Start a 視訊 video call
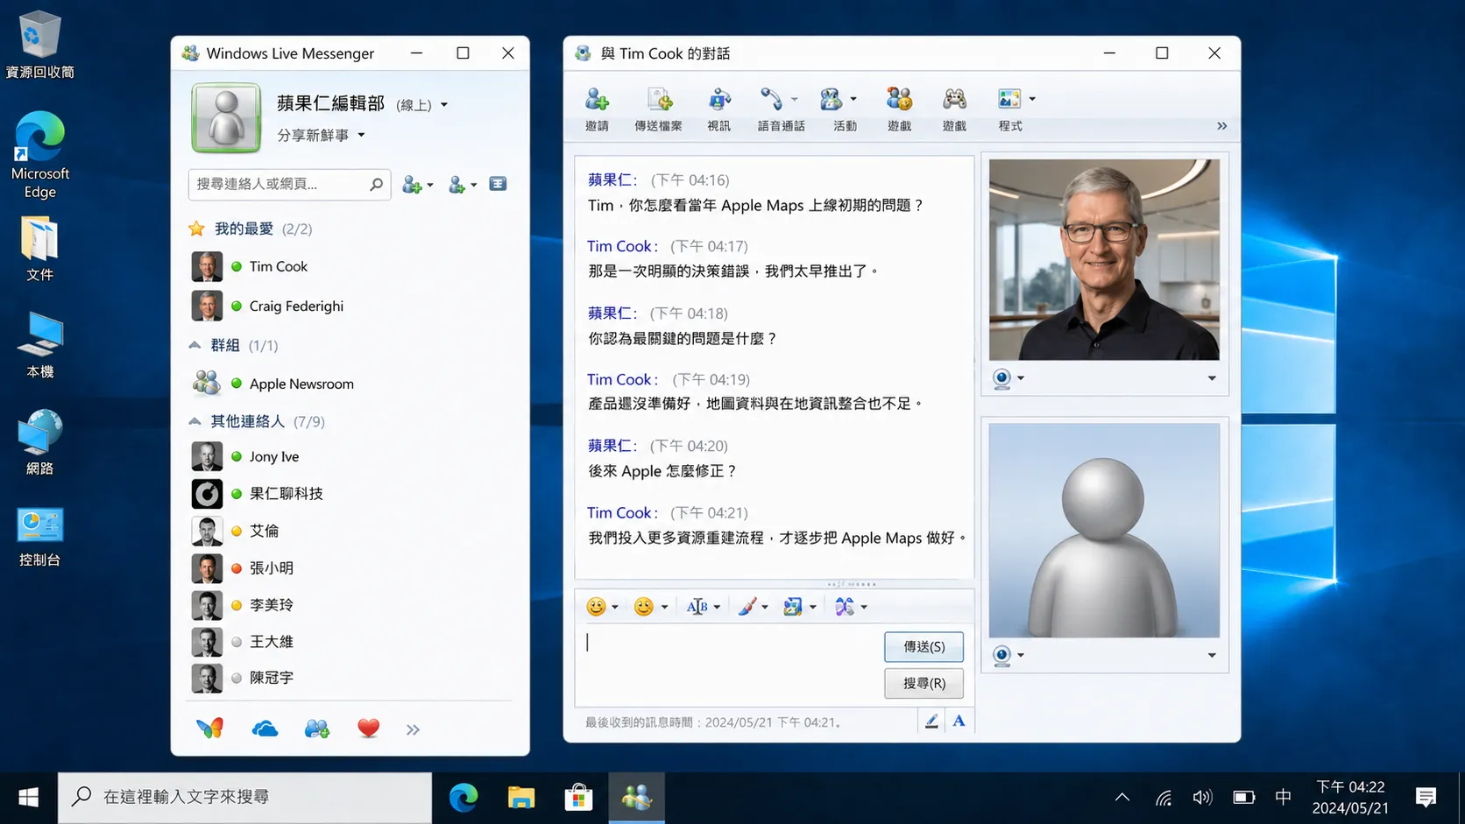1465x824 pixels. click(719, 100)
